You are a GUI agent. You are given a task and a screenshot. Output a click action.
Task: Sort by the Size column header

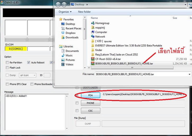(175, 18)
